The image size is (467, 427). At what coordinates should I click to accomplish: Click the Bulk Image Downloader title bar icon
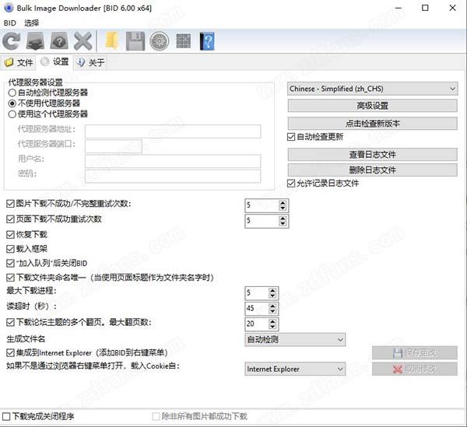coord(9,8)
